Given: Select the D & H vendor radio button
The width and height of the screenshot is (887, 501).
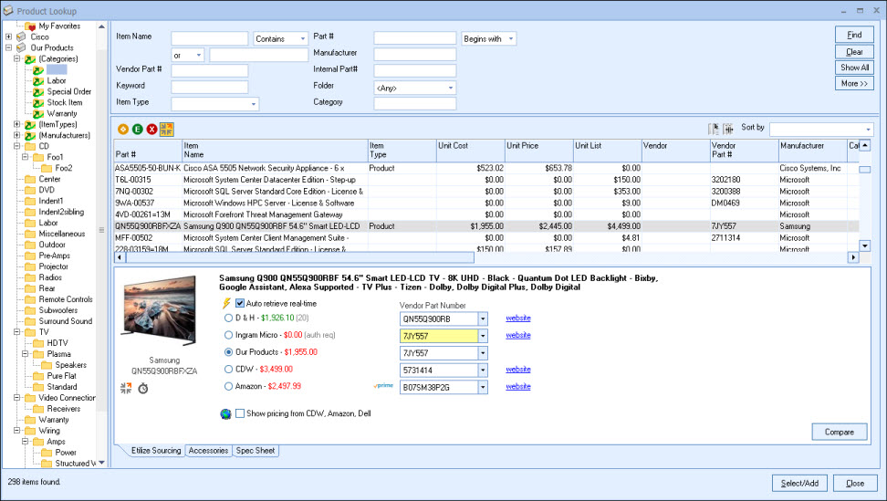Looking at the screenshot, I should [x=228, y=318].
